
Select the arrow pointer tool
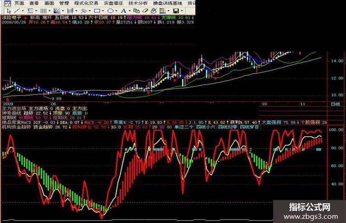tap(9, 11)
